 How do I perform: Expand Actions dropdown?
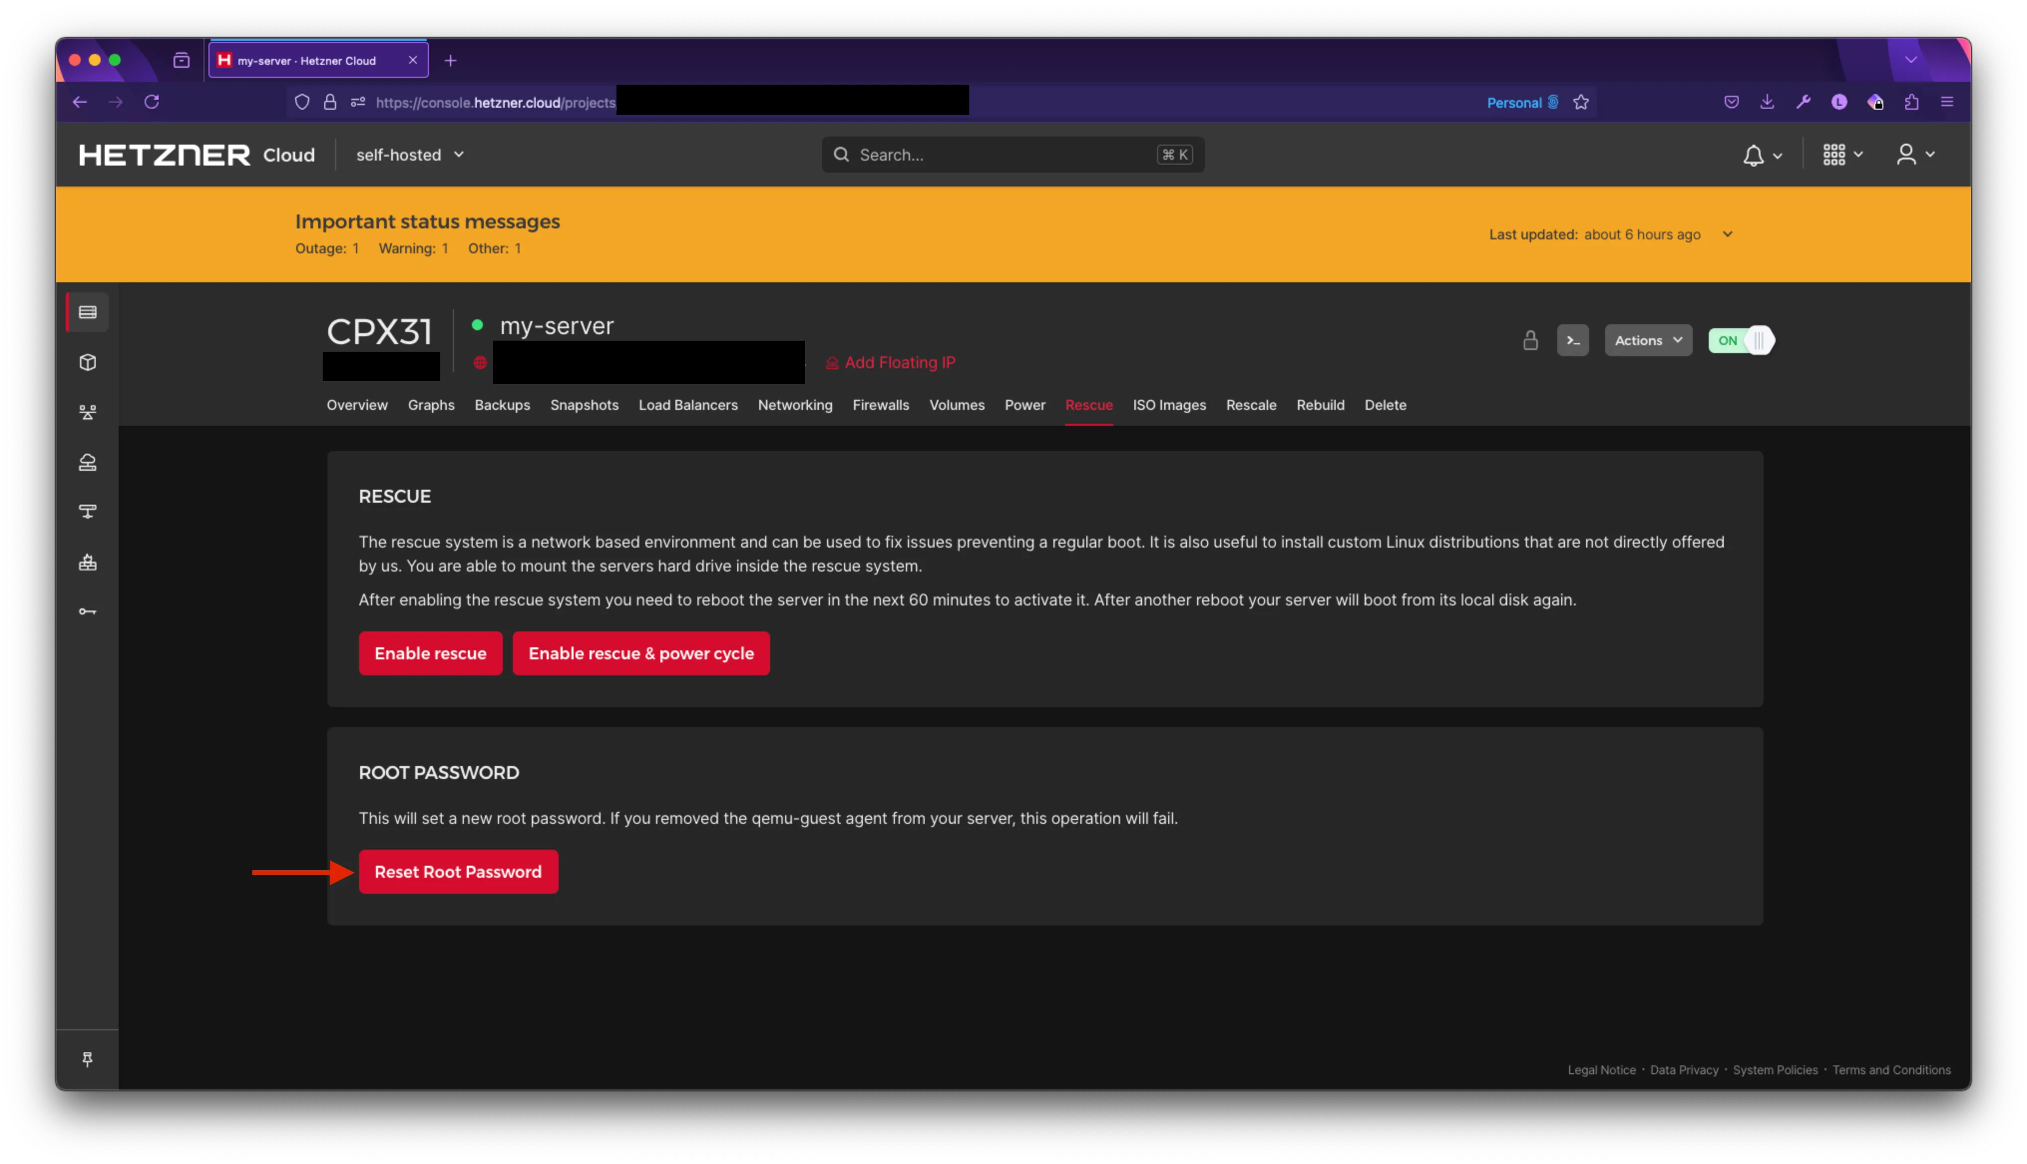1648,341
